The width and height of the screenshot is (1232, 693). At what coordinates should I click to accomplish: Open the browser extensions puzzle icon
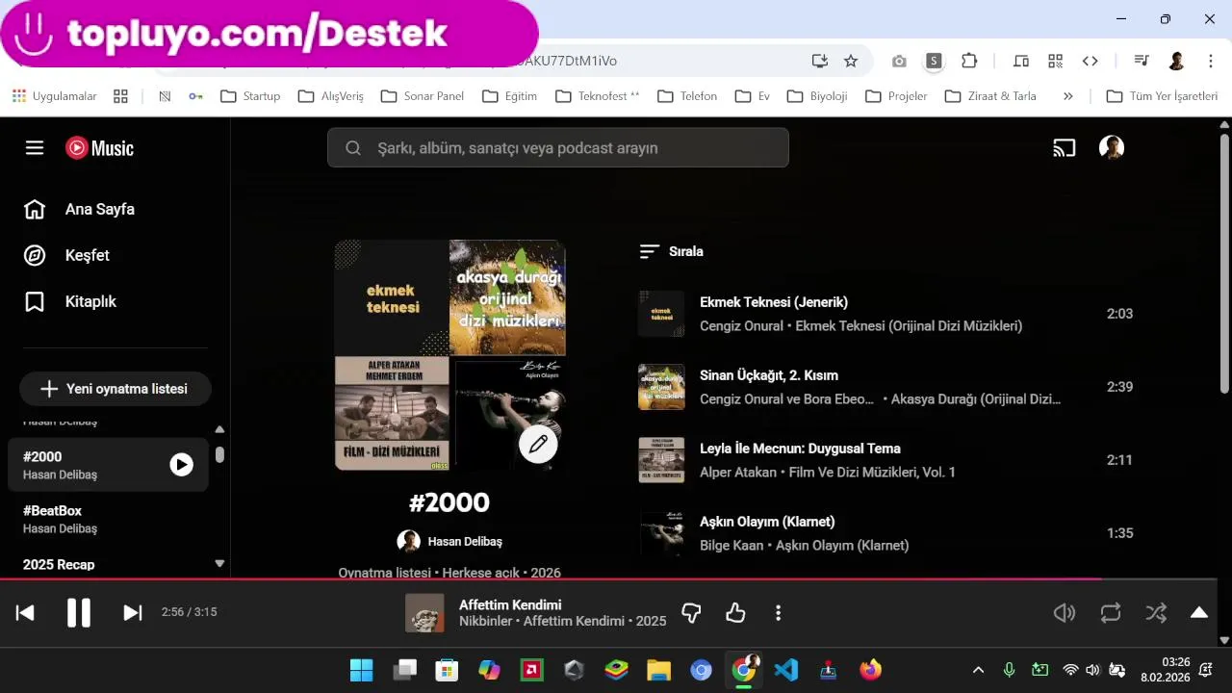point(969,61)
